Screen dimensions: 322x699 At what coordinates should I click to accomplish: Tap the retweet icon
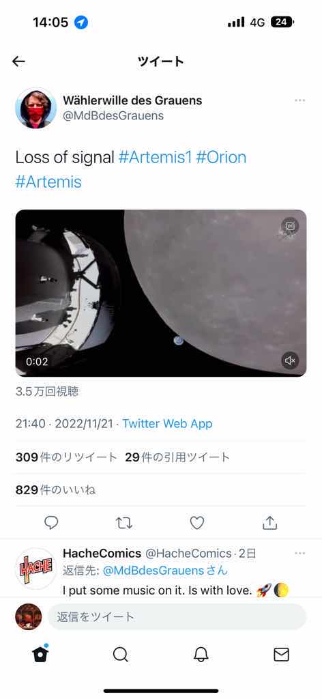123,523
